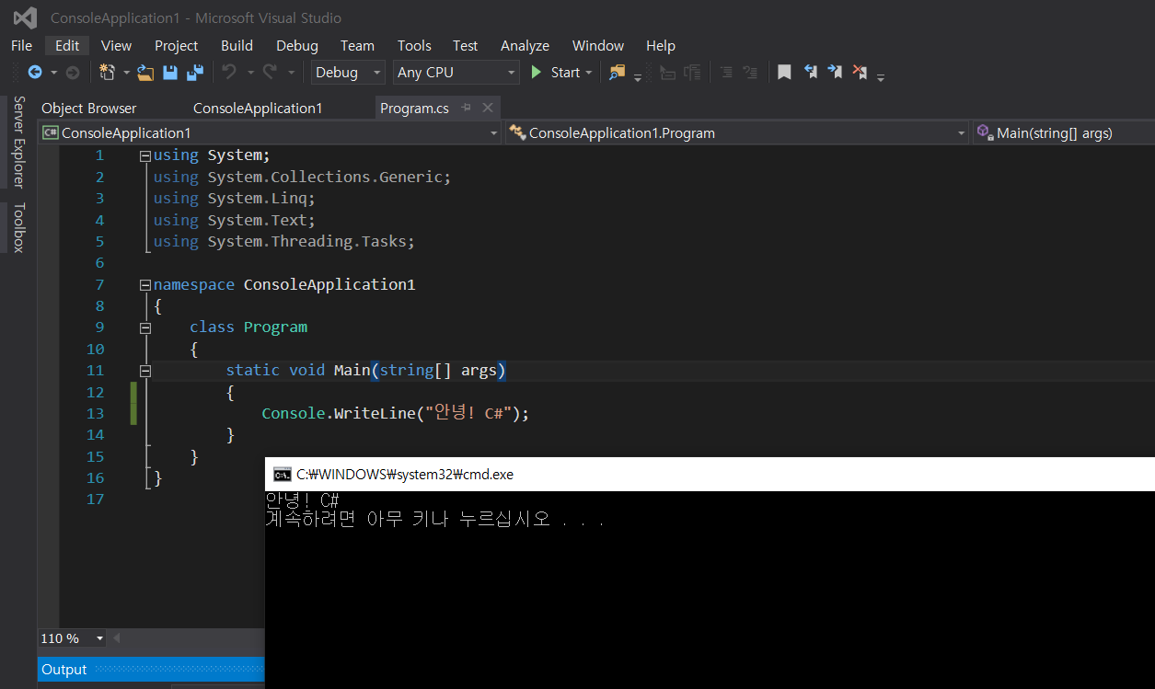This screenshot has height=689, width=1155.
Task: Click the cmd.exe window title bar
Action: pos(710,475)
